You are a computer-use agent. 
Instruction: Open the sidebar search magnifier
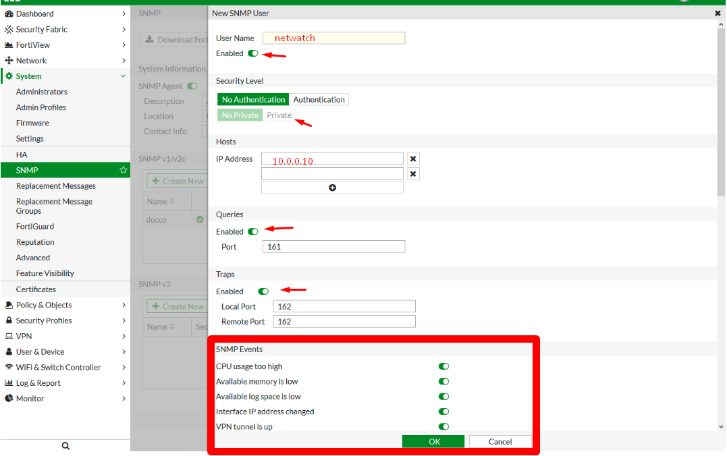tap(65, 445)
